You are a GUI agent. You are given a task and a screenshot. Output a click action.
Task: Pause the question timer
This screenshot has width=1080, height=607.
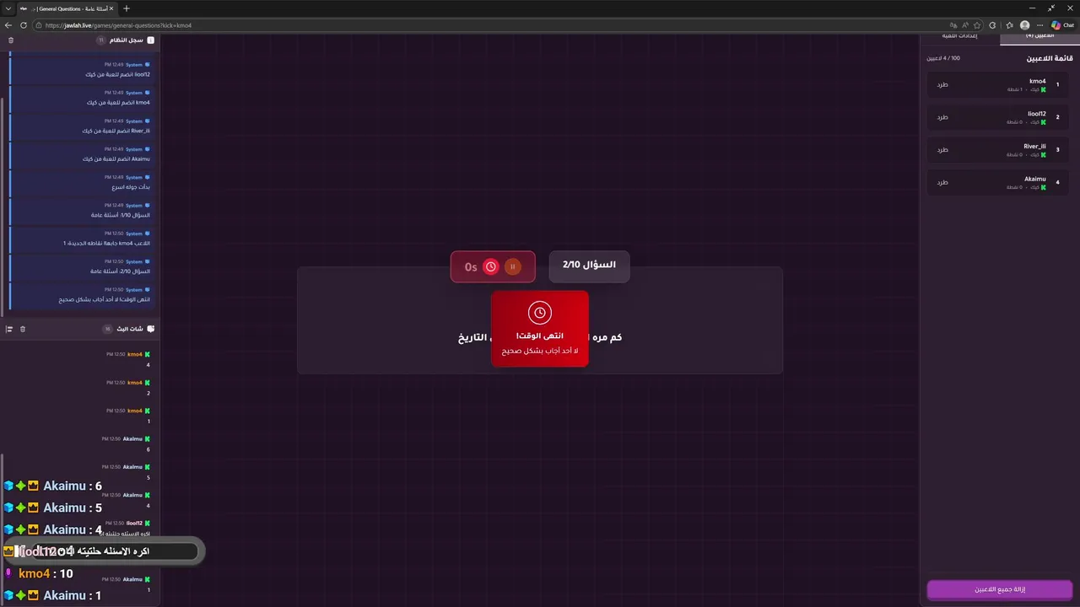pyautogui.click(x=512, y=266)
